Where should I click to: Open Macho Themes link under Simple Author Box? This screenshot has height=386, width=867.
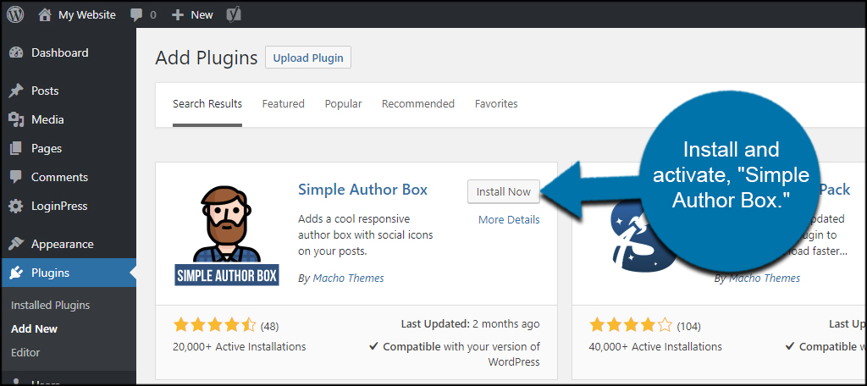coord(348,278)
